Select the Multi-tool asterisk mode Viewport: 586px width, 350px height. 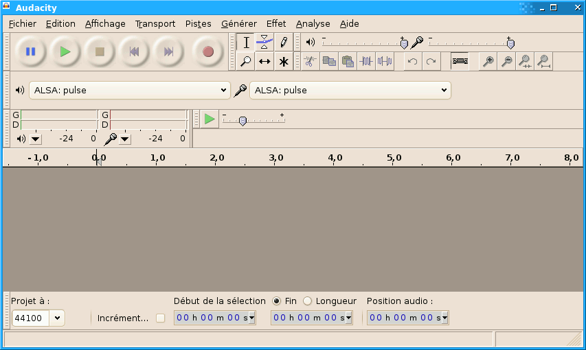[x=283, y=61]
